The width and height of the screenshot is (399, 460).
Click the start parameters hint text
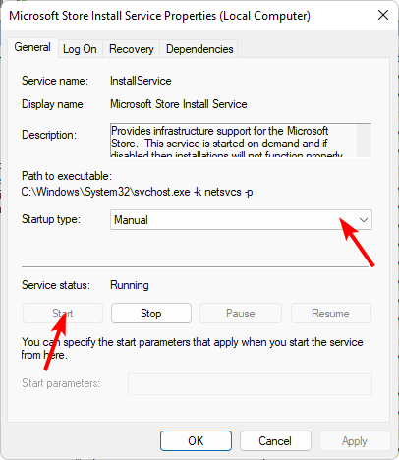(192, 349)
